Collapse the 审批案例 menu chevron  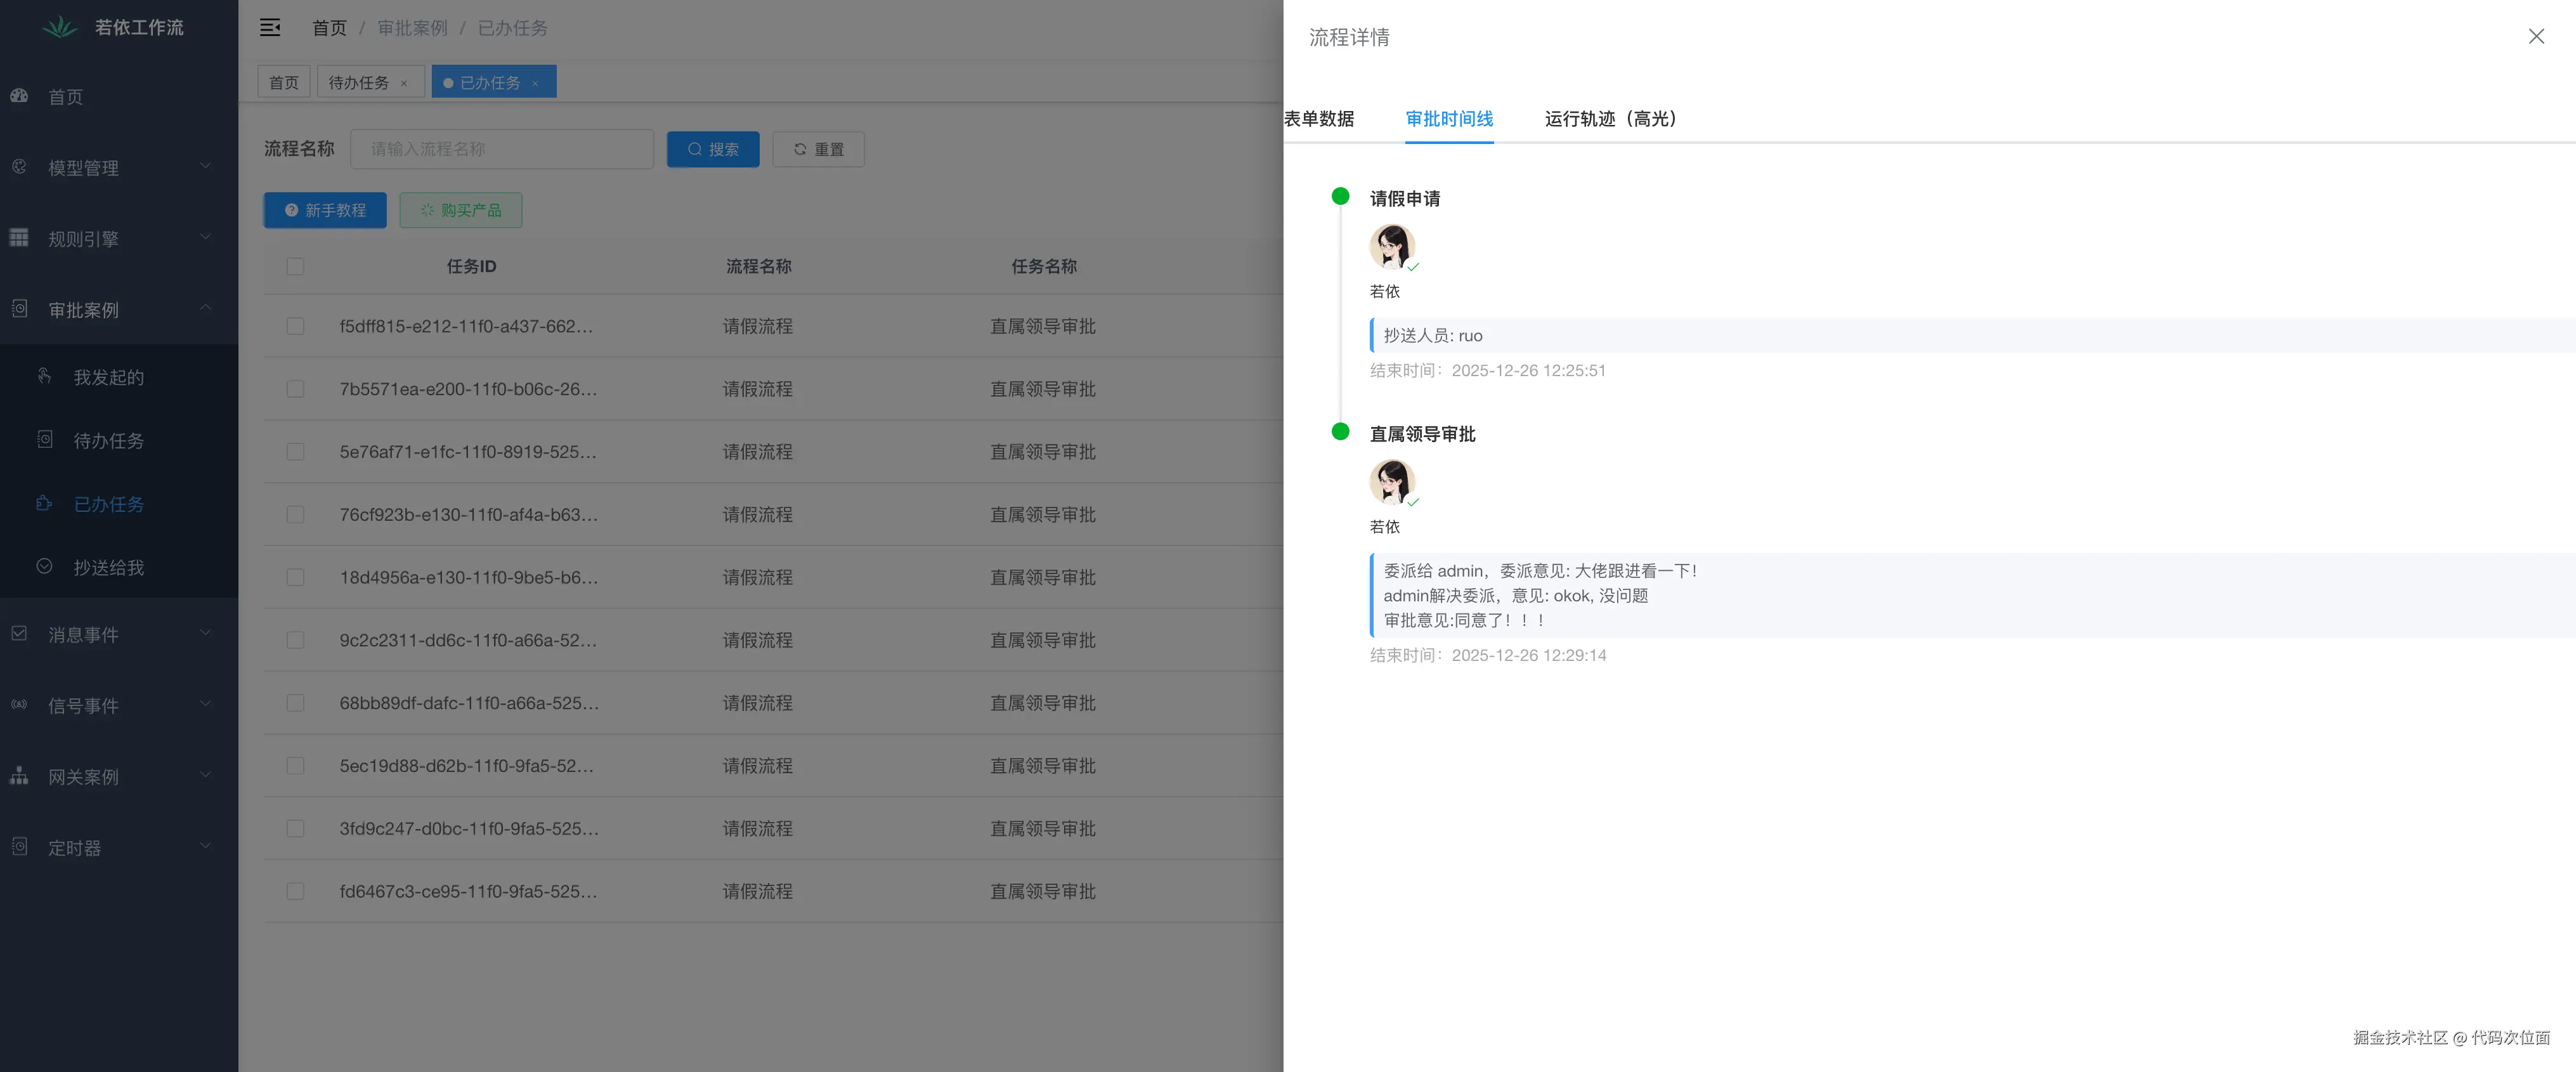[205, 308]
